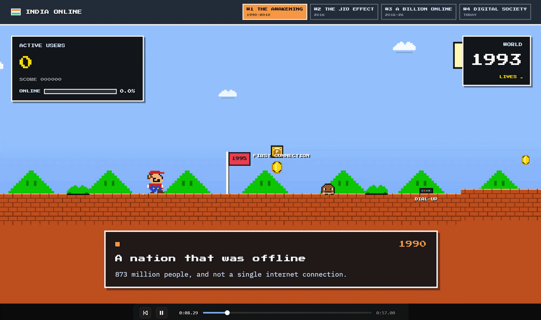
Task: Select W3 A Billion Online tab
Action: [418, 12]
